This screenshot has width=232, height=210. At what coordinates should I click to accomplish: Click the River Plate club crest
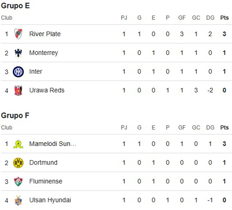point(18,34)
